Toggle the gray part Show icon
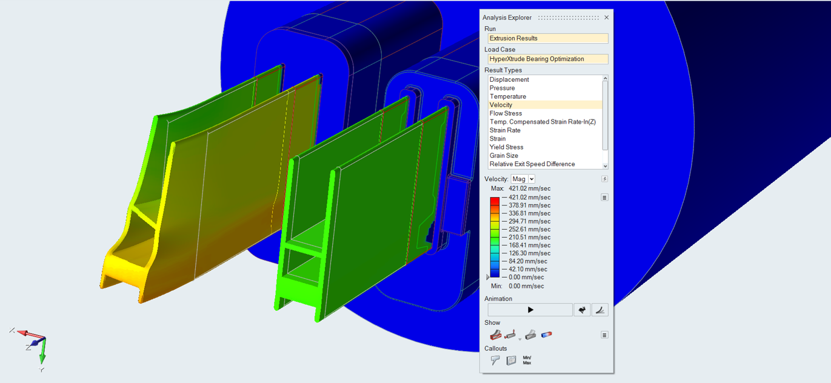 (530, 335)
